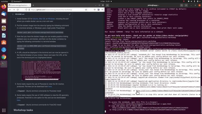The width and height of the screenshot is (202, 114).
Task: Reload the GitHub page
Action: (x=18, y=10)
